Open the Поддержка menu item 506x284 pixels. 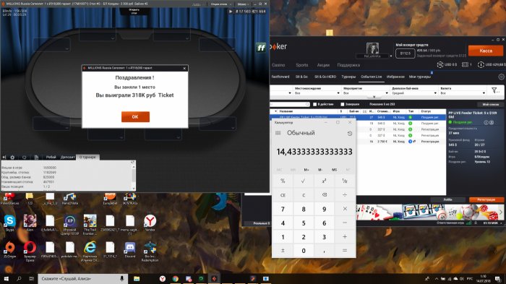[348, 65]
